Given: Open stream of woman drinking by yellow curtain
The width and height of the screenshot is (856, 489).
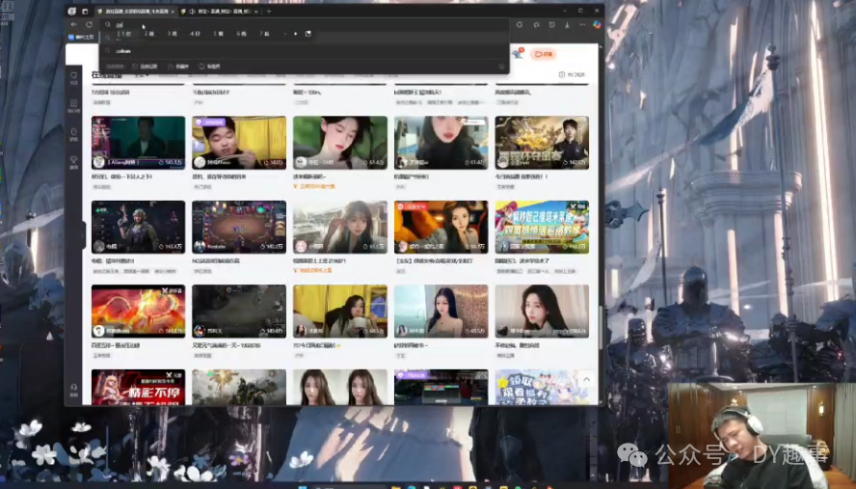Looking at the screenshot, I should (x=340, y=311).
